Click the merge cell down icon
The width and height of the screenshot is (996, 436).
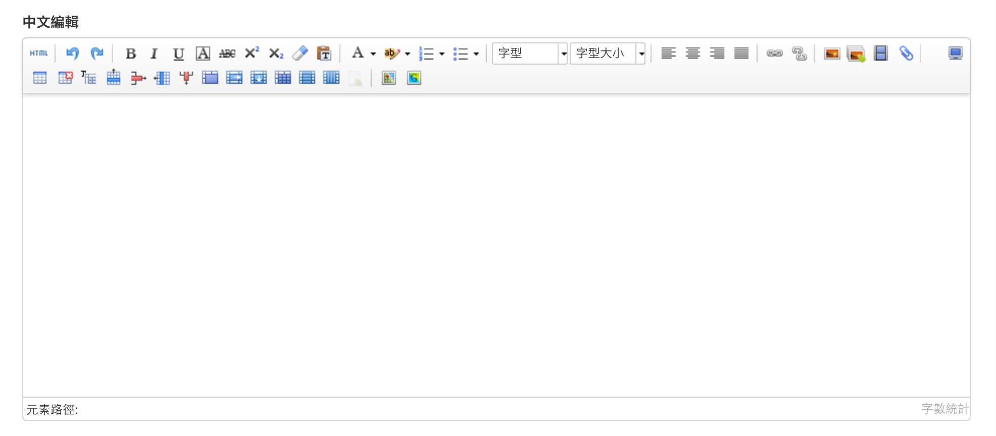(259, 78)
